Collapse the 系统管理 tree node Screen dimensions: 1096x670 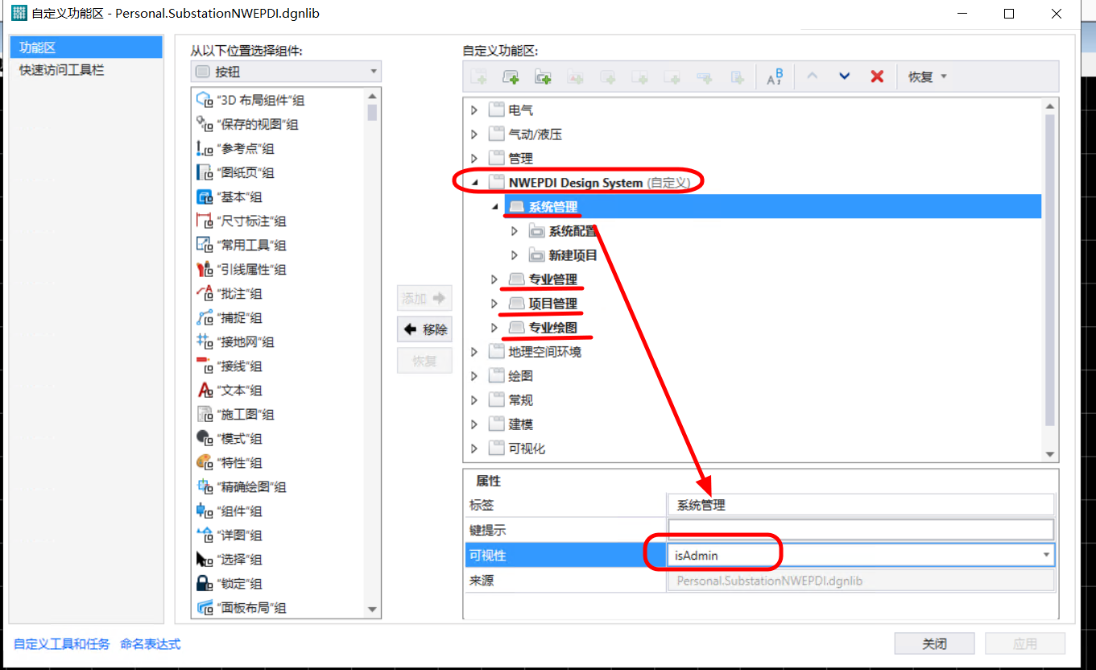pyautogui.click(x=494, y=207)
